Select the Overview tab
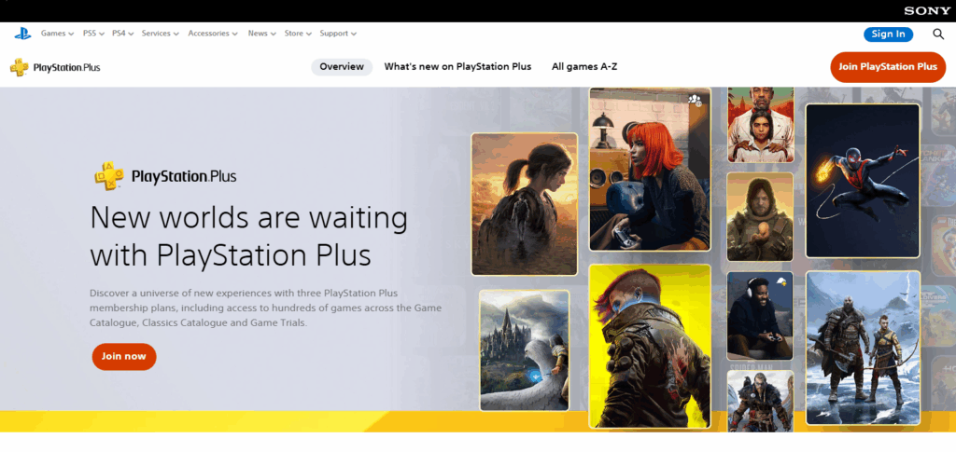This screenshot has height=452, width=956. pyautogui.click(x=342, y=67)
